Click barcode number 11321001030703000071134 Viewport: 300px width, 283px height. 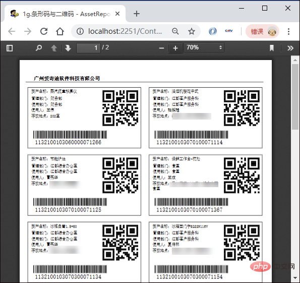(x=68, y=276)
